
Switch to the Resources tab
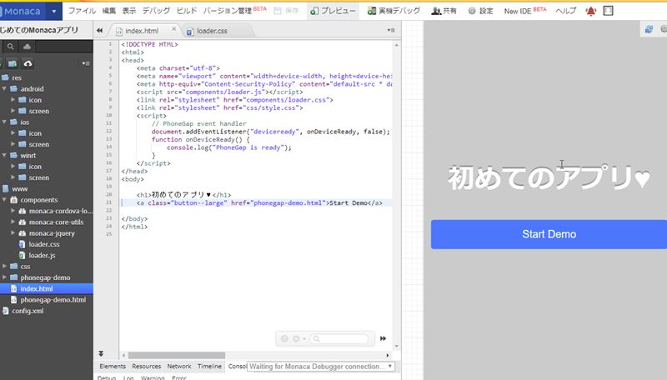coord(147,367)
